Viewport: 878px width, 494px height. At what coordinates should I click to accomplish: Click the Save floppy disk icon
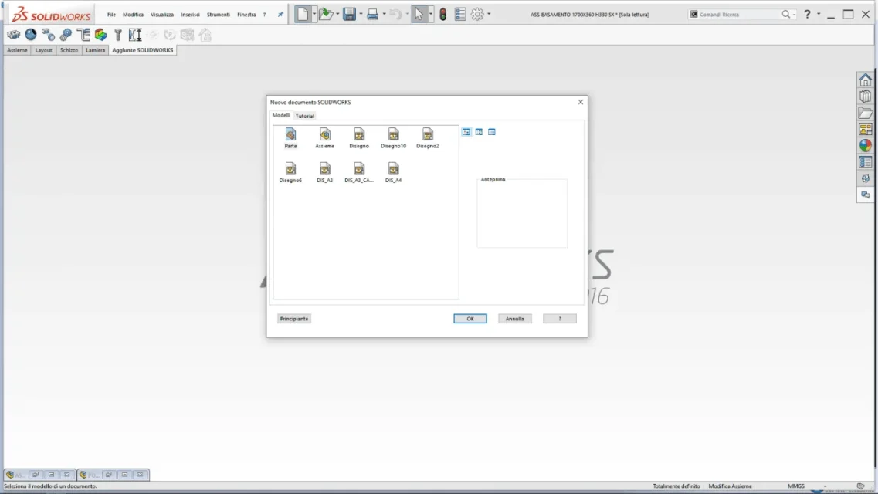coord(349,15)
